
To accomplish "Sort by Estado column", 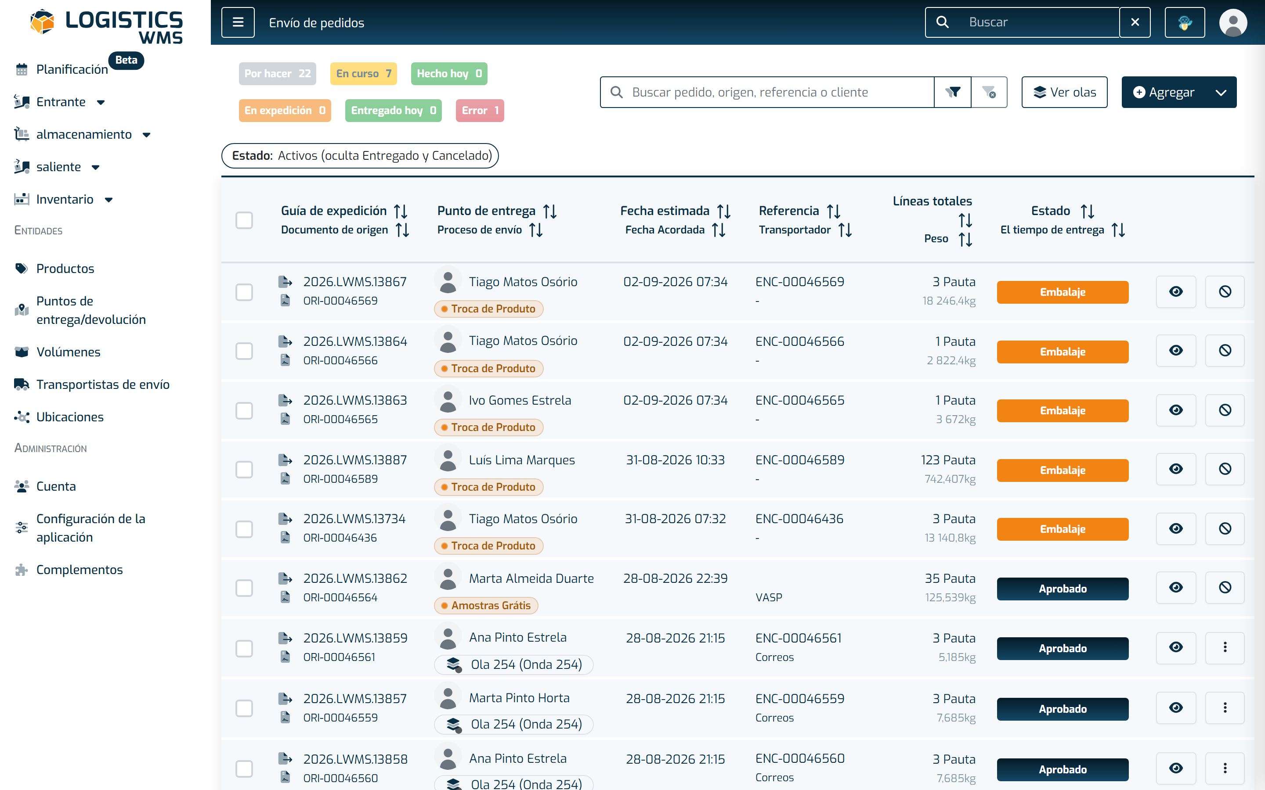I will point(1087,211).
